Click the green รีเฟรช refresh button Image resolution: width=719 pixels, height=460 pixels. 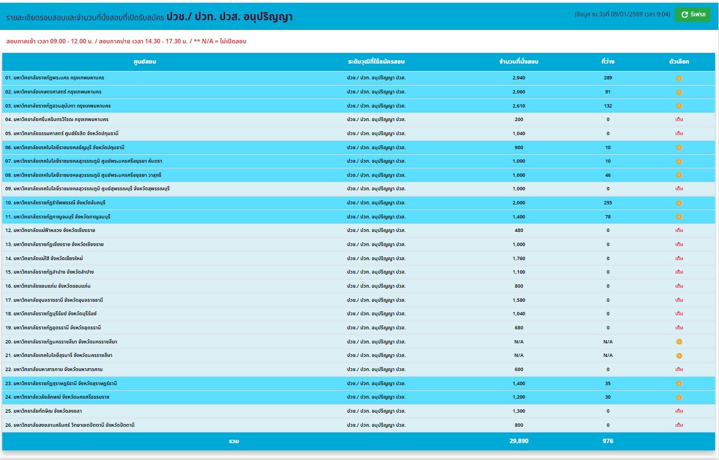click(x=692, y=14)
